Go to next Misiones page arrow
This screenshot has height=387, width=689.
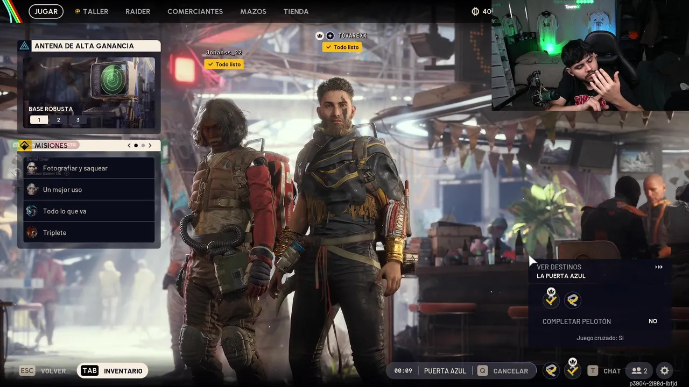[150, 146]
